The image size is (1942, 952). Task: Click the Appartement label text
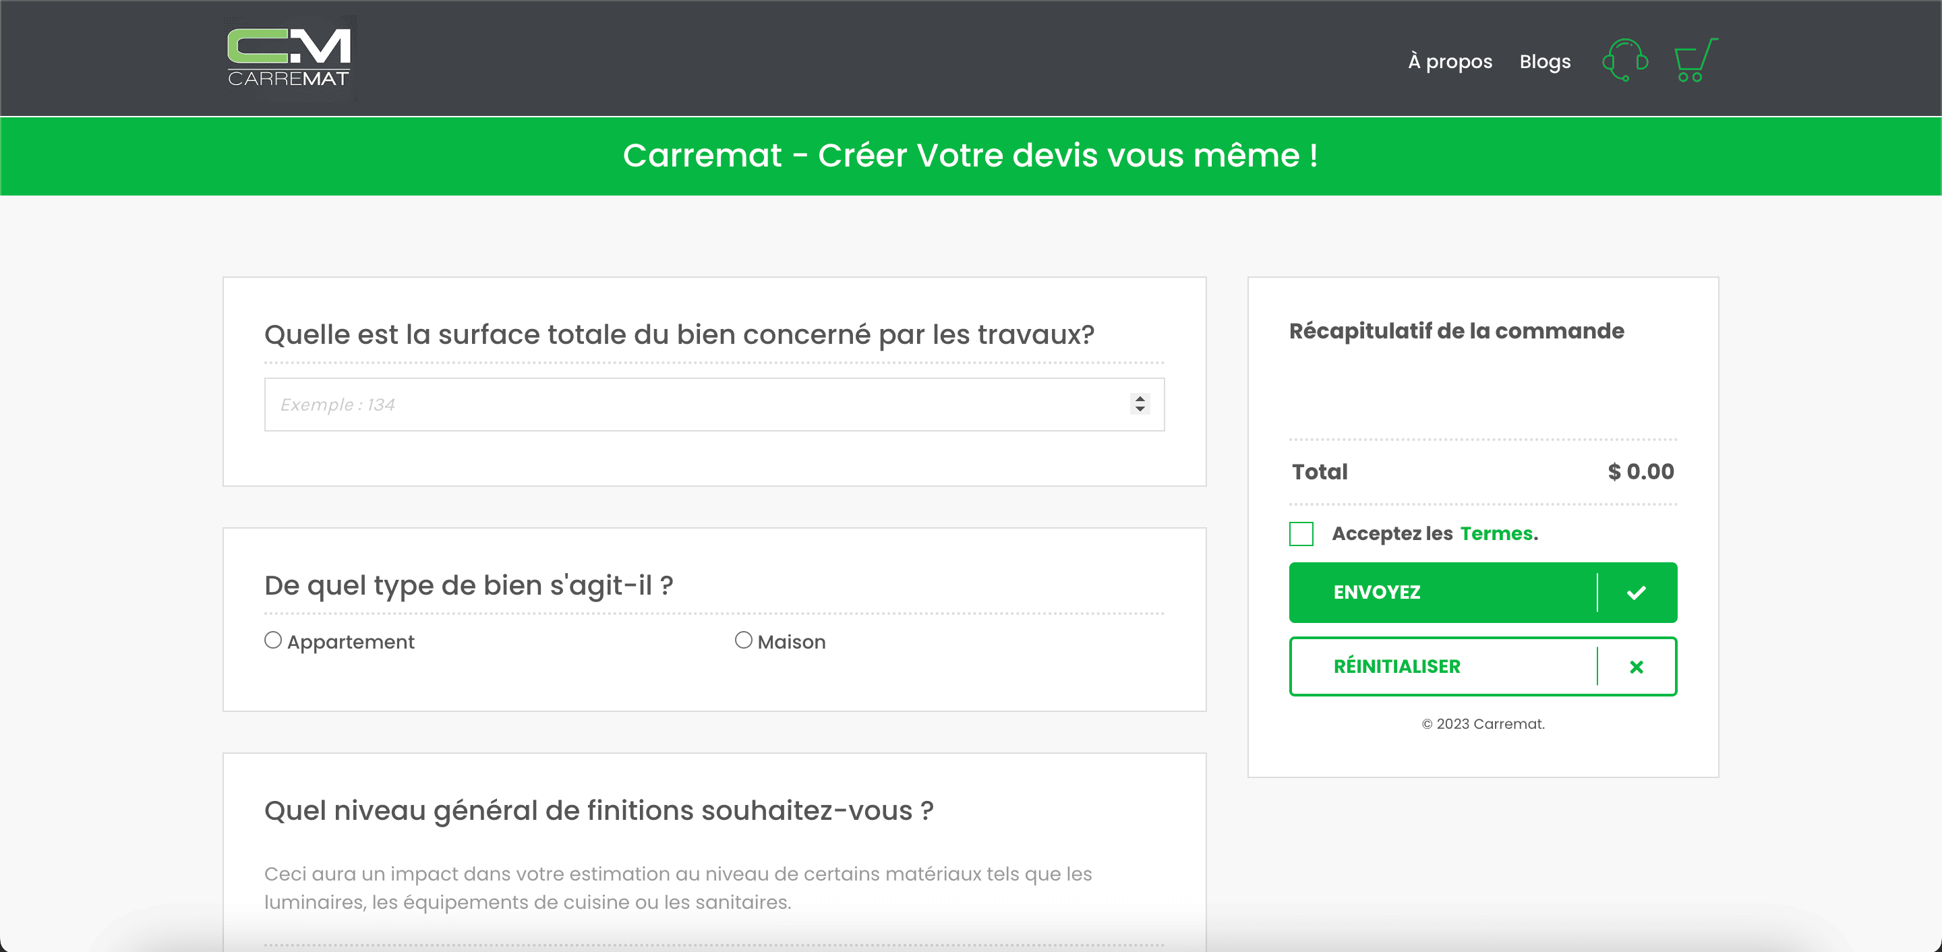[351, 643]
